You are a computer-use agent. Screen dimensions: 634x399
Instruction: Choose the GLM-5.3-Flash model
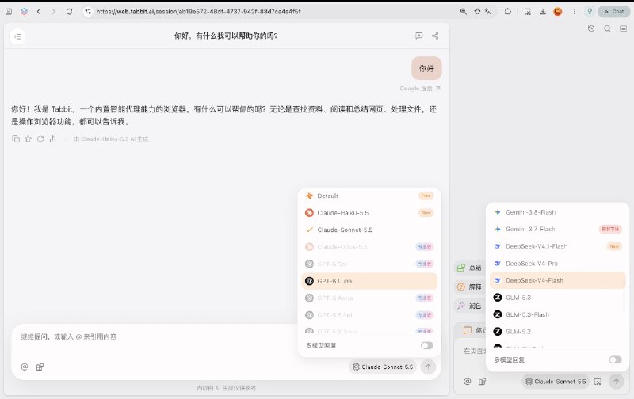pos(558,314)
